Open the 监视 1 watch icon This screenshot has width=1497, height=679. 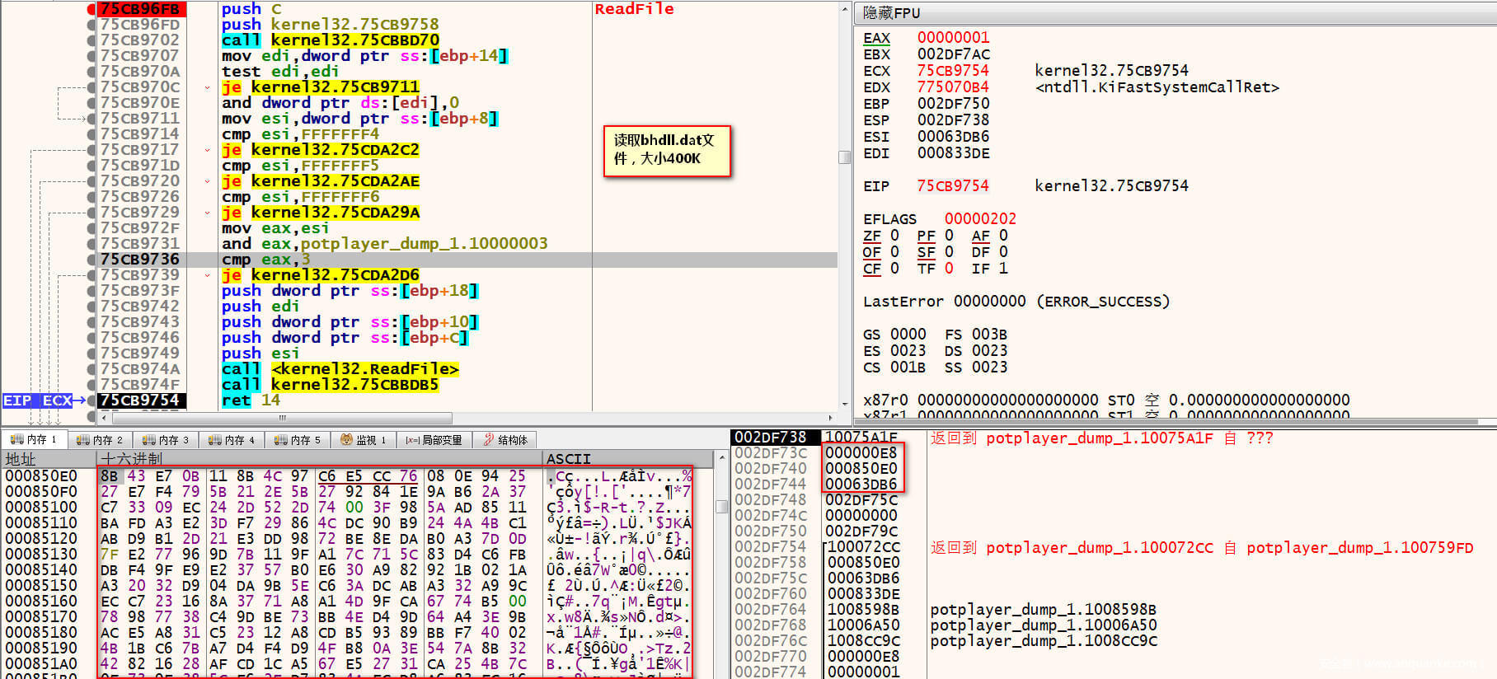(347, 440)
